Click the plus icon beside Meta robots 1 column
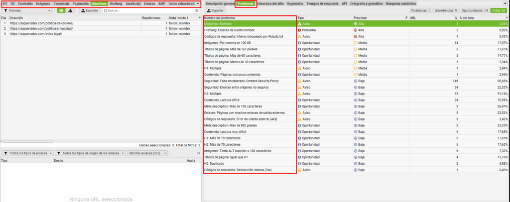The height and width of the screenshot is (202, 510). (x=199, y=17)
